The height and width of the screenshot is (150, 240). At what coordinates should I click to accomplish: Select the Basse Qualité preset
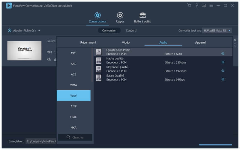(163, 78)
